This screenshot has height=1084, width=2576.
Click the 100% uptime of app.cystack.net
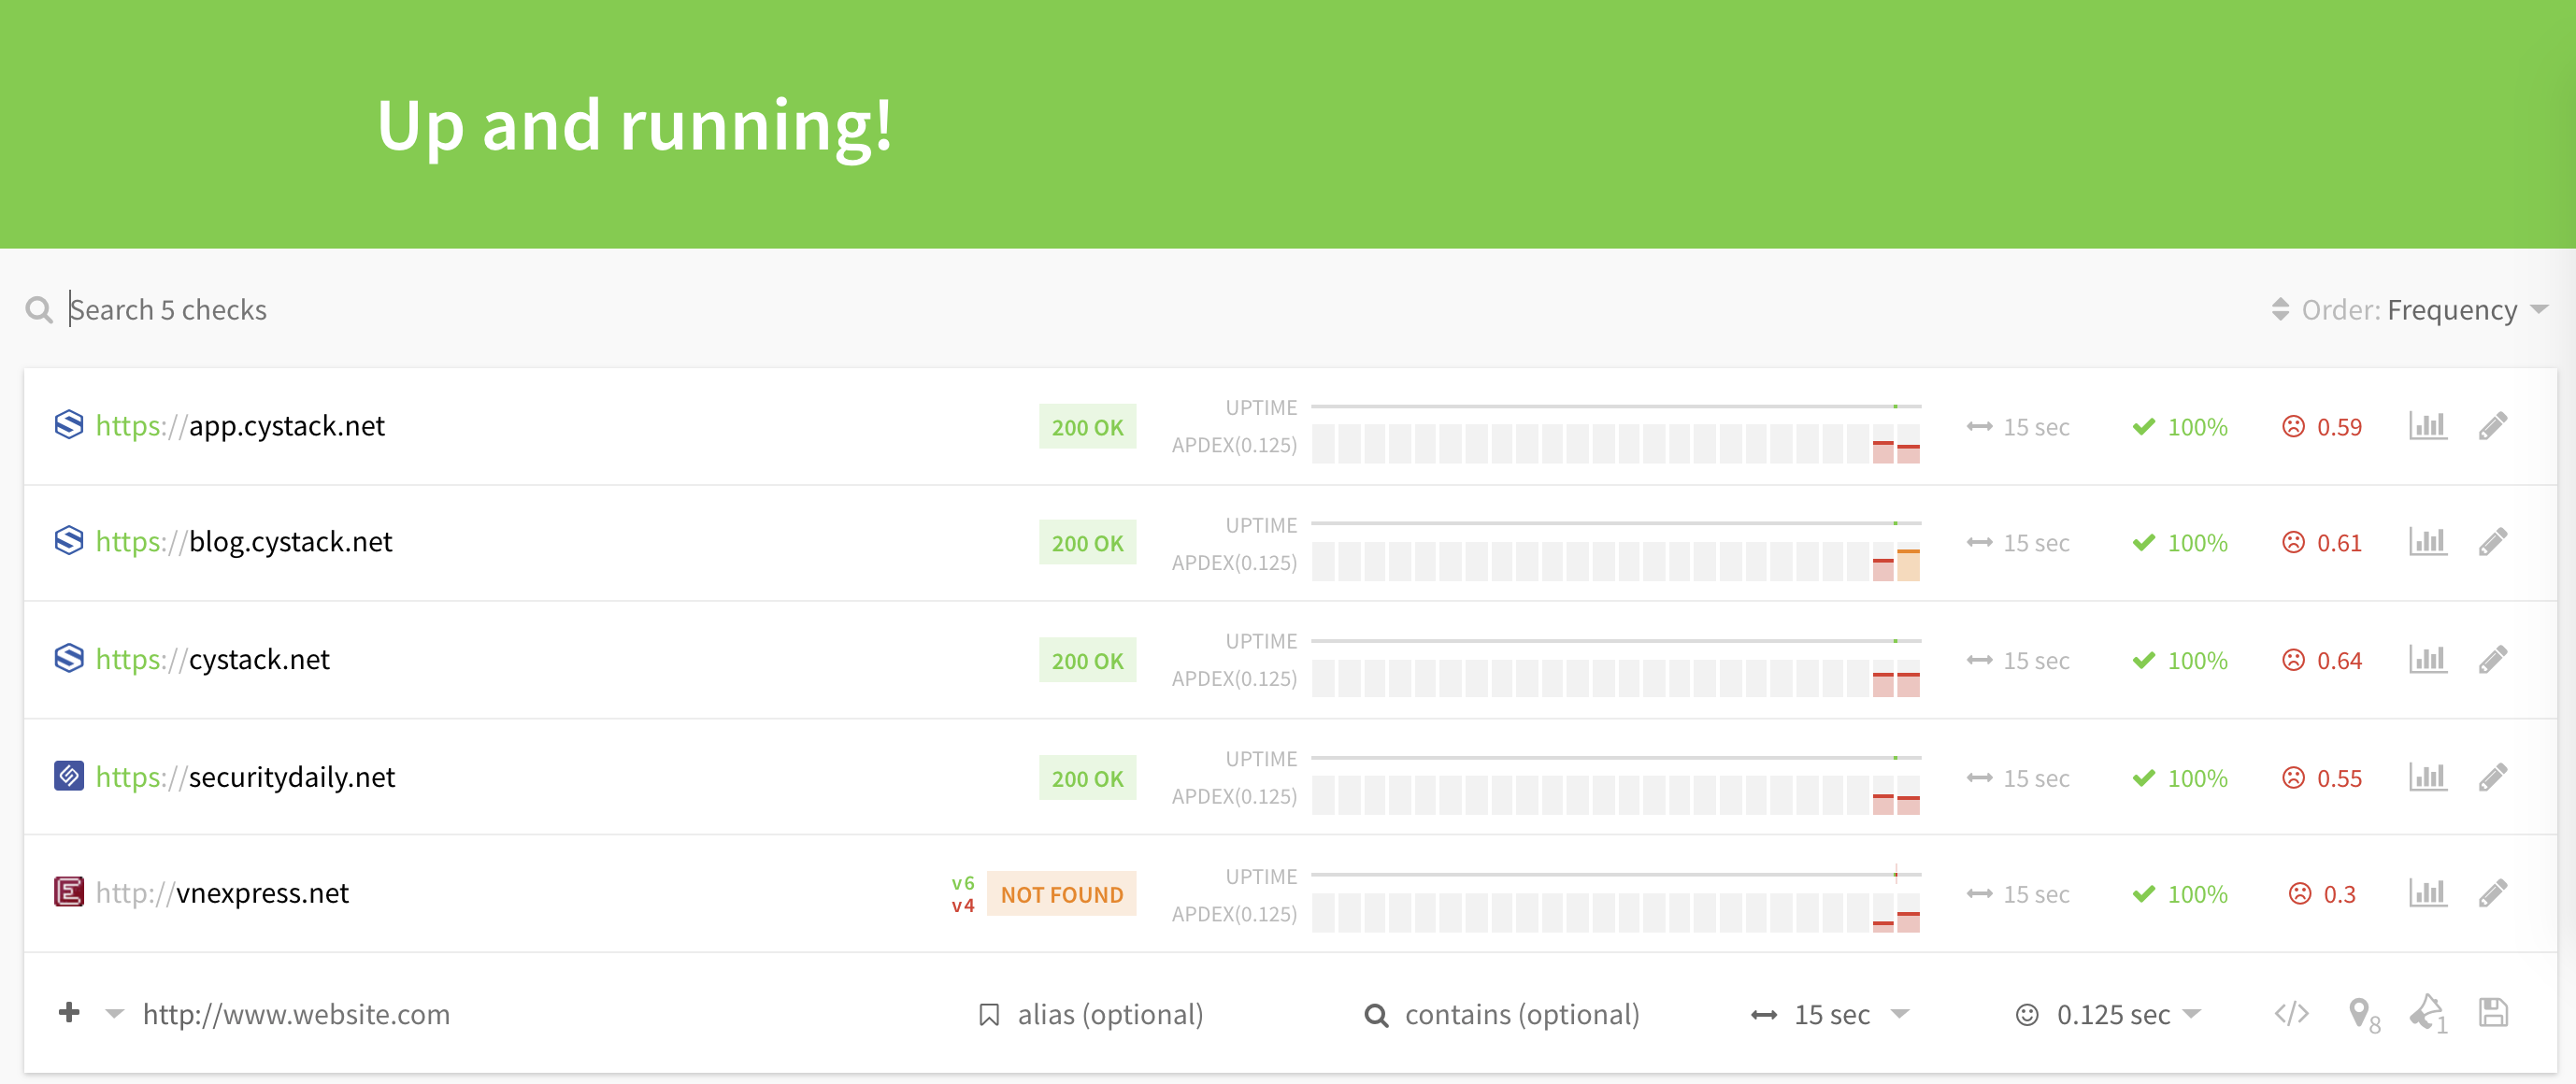pyautogui.click(x=2180, y=427)
